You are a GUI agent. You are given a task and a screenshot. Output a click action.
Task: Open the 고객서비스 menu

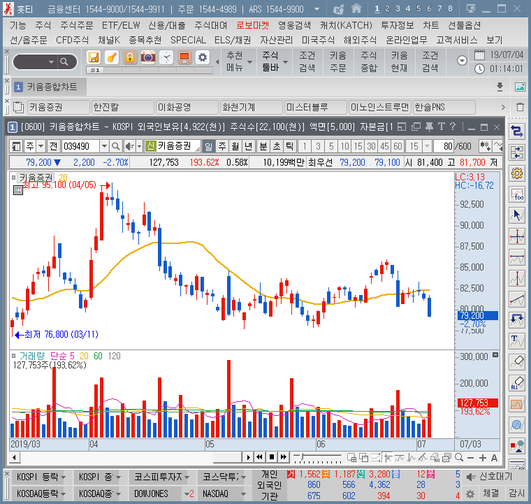[457, 40]
